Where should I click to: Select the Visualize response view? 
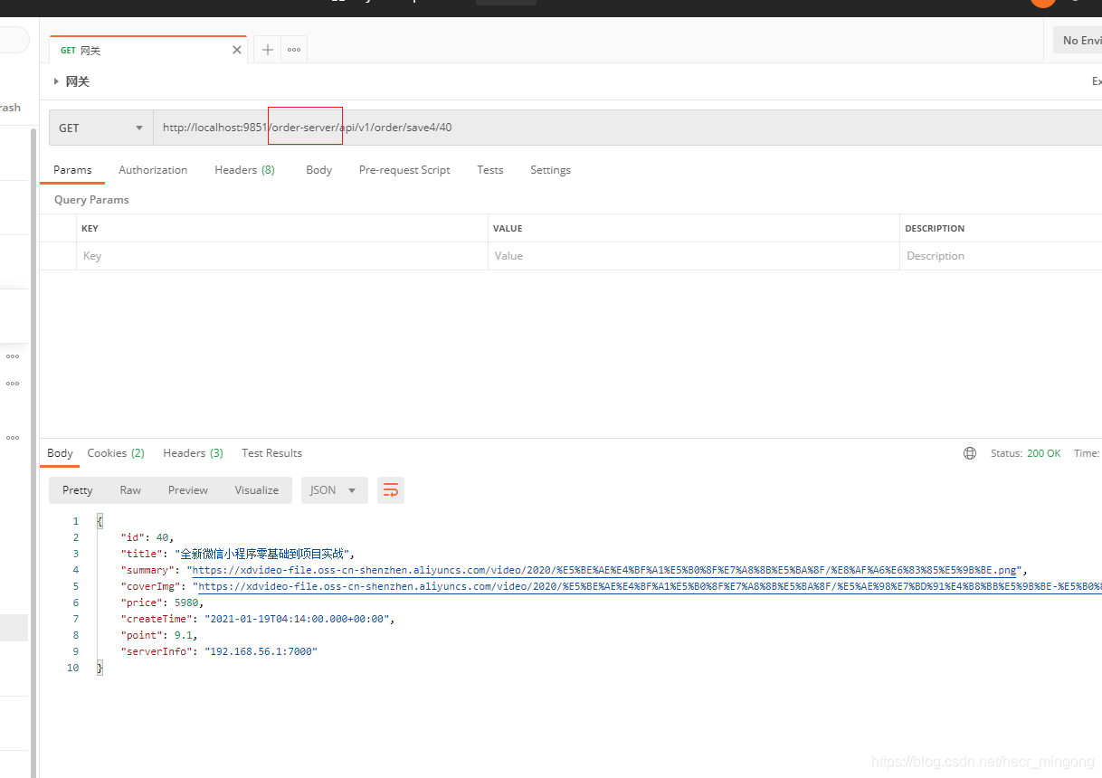click(257, 490)
